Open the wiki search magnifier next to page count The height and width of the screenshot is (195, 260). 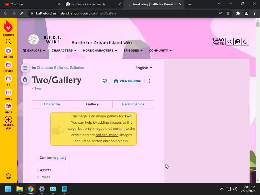(x=230, y=42)
